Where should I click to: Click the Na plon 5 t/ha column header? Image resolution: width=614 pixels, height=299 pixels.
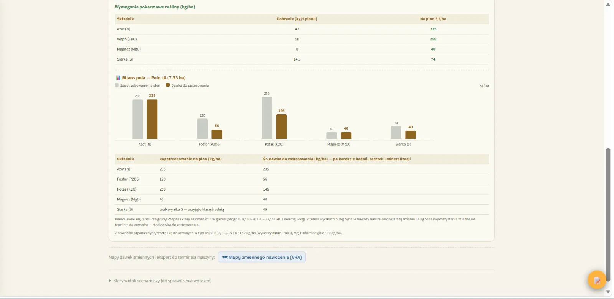point(433,19)
